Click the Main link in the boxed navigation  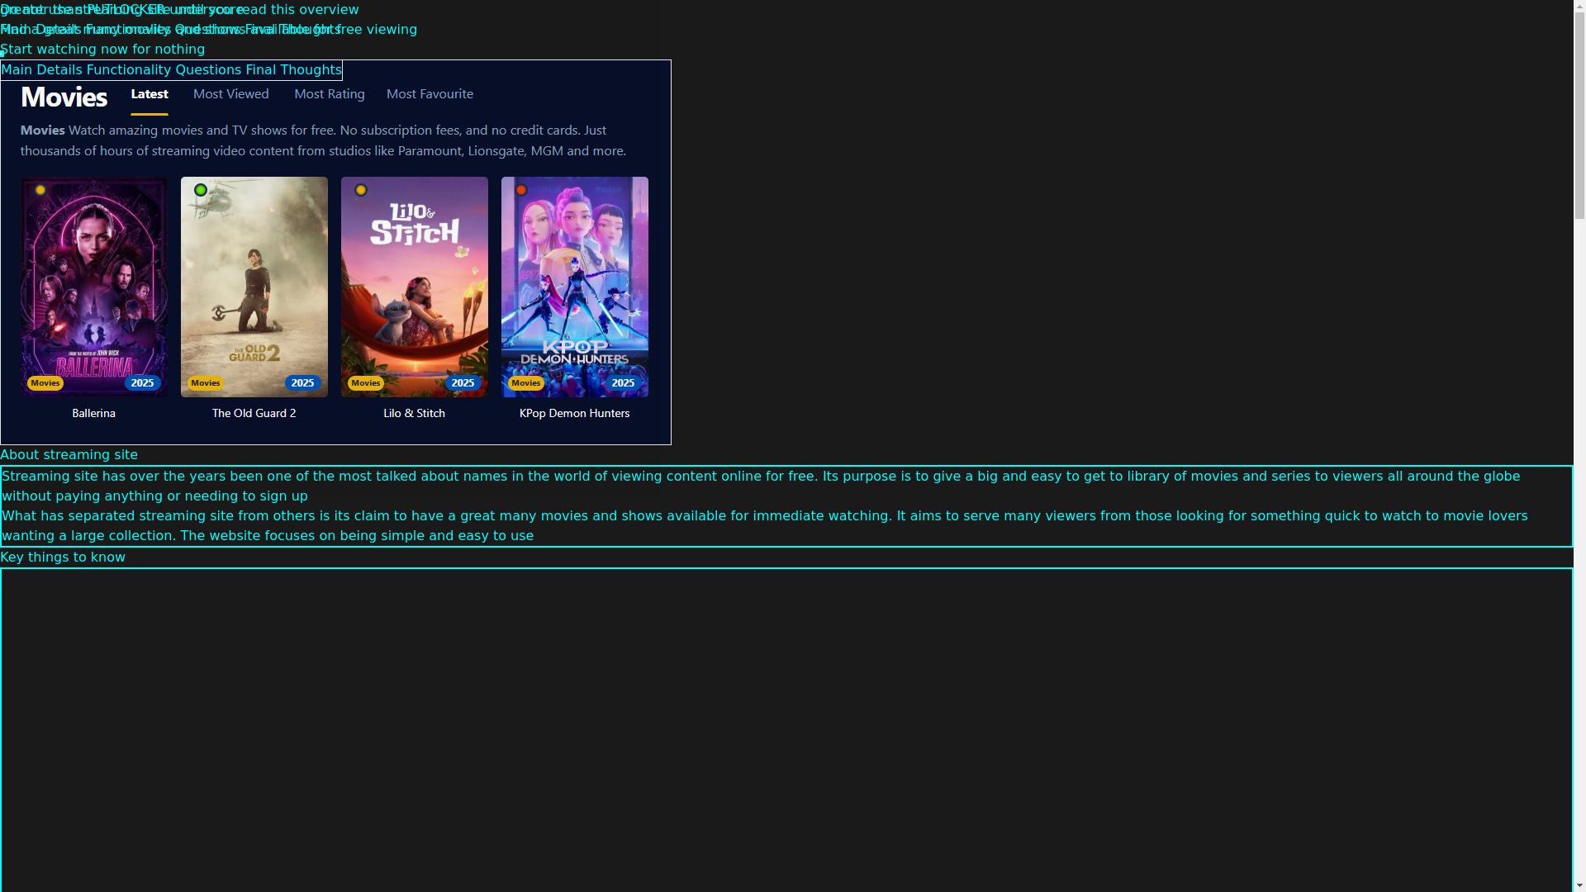coord(17,70)
